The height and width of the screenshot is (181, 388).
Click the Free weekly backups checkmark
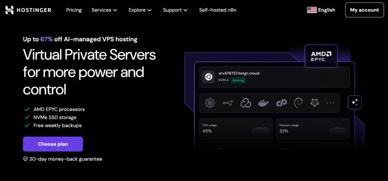point(27,125)
